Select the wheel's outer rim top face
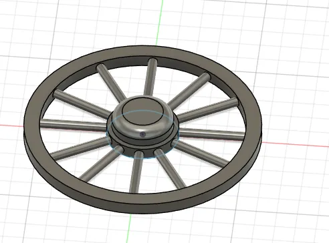 142,200
